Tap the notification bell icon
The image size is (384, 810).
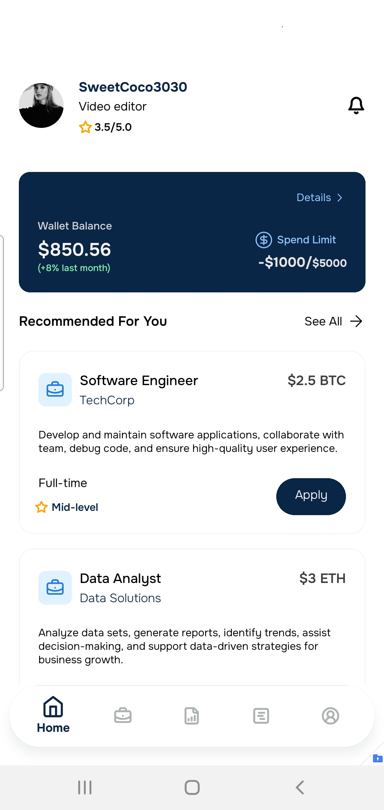click(356, 106)
